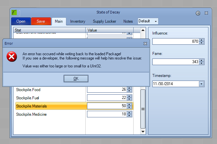Click the green app logo icon
217x144 pixels.
click(14, 13)
